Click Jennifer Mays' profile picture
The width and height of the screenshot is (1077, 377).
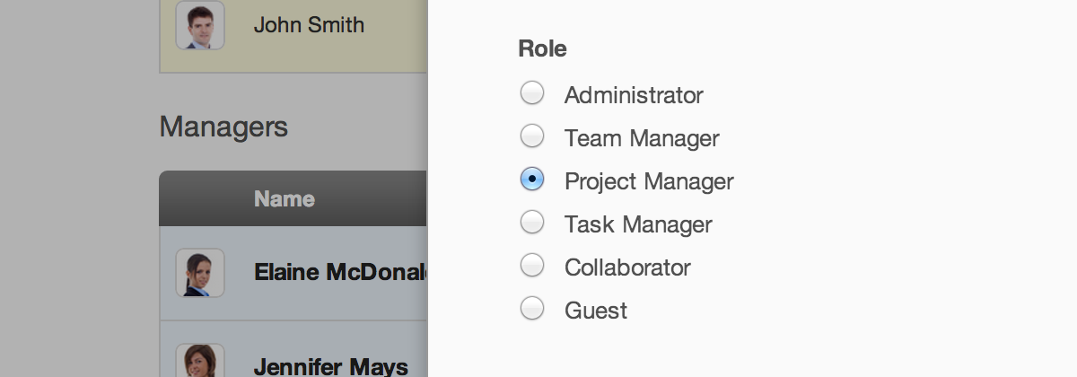click(200, 361)
